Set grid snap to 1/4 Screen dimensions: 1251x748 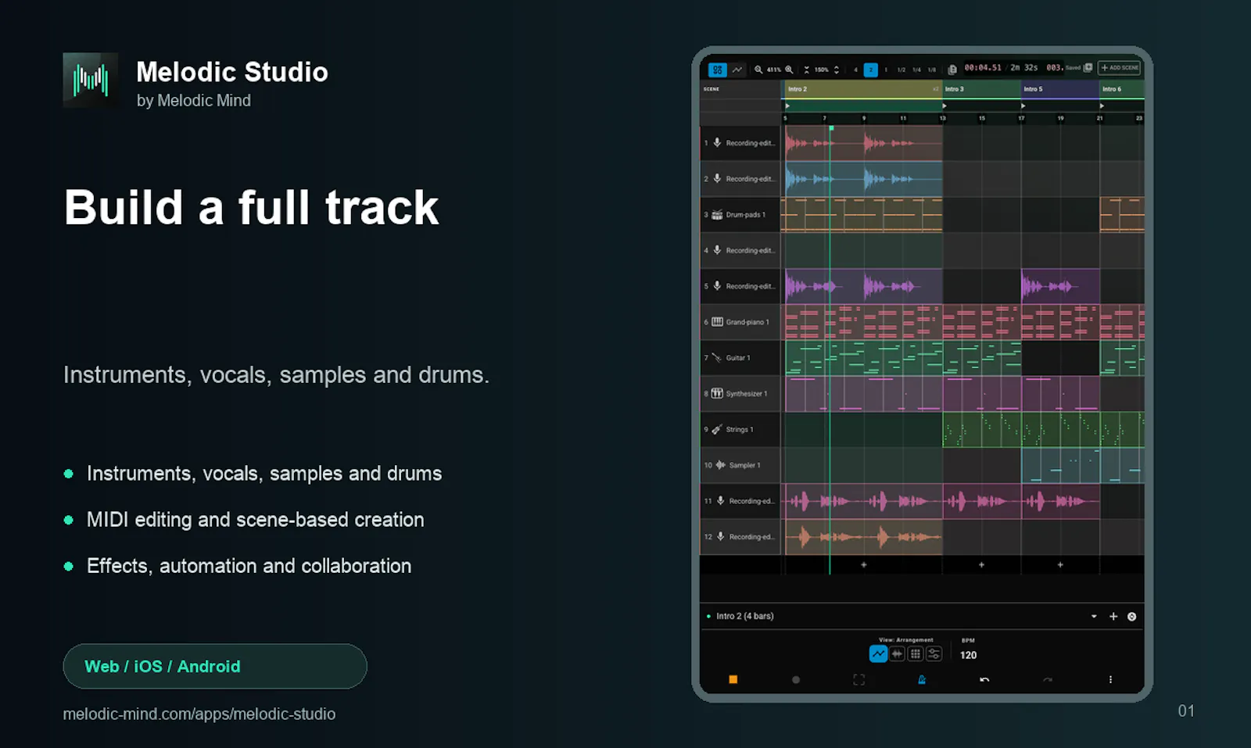pyautogui.click(x=916, y=70)
